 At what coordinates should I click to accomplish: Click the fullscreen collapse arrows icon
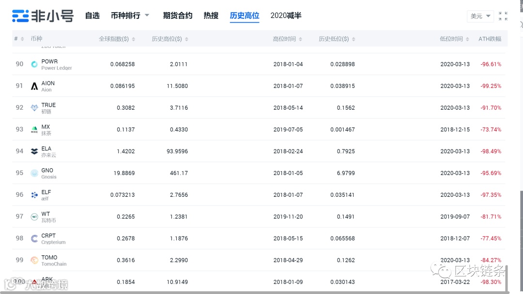point(503,16)
